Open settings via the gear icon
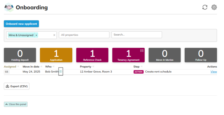This screenshot has width=224, height=115. 214,7
